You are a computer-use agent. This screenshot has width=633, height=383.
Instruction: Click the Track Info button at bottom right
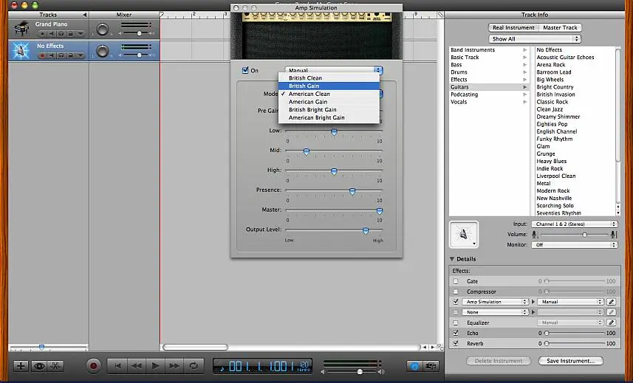click(415, 365)
